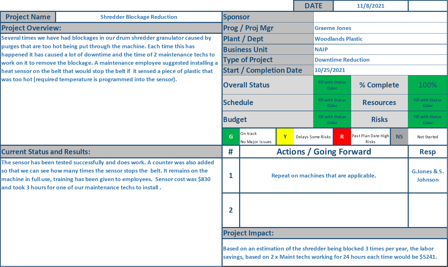Select the Sponsor label cell
Viewport: 448px width, 267px height.
coord(268,17)
